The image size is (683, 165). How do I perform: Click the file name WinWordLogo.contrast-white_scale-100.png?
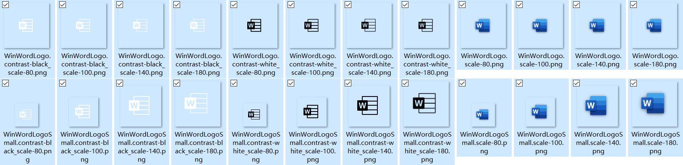coord(313,64)
